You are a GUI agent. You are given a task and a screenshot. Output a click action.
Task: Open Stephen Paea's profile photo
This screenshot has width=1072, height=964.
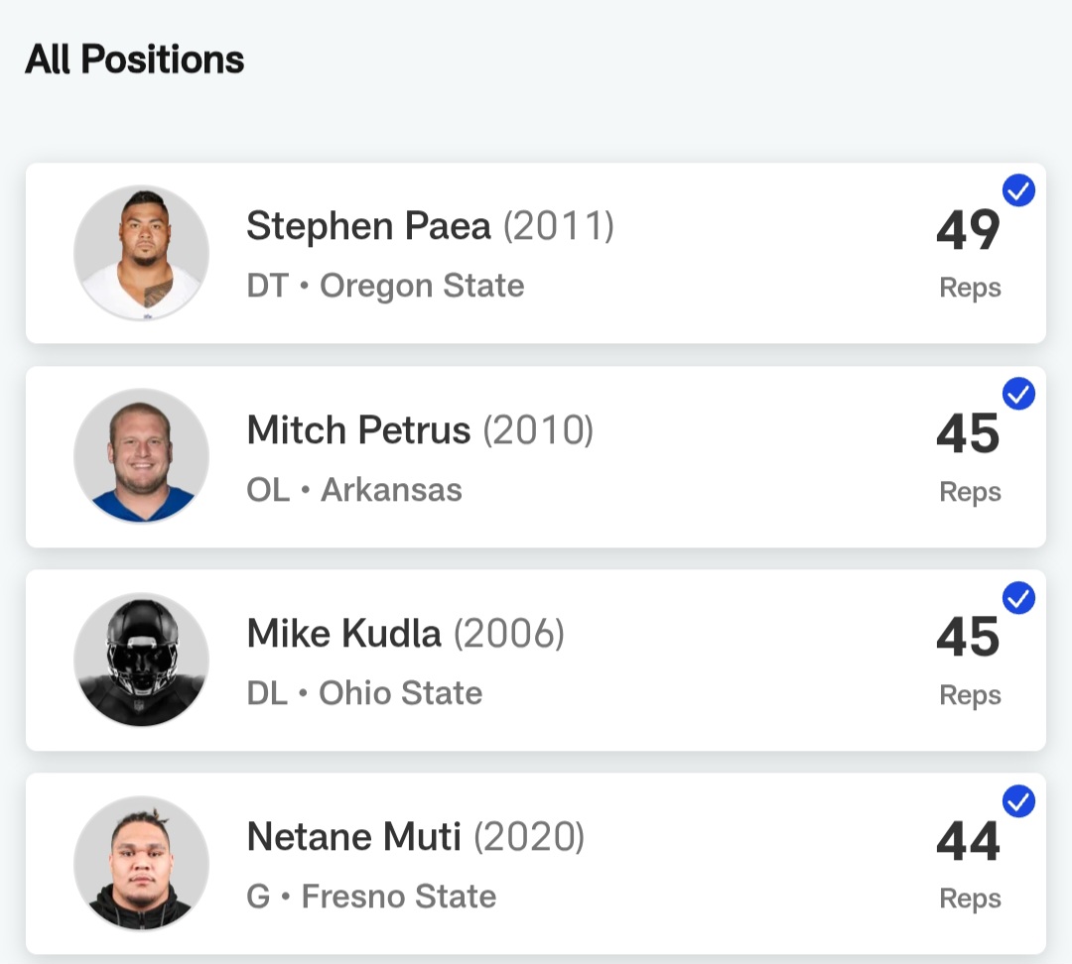141,253
